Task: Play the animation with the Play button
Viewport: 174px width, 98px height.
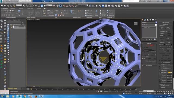Action: [160, 91]
